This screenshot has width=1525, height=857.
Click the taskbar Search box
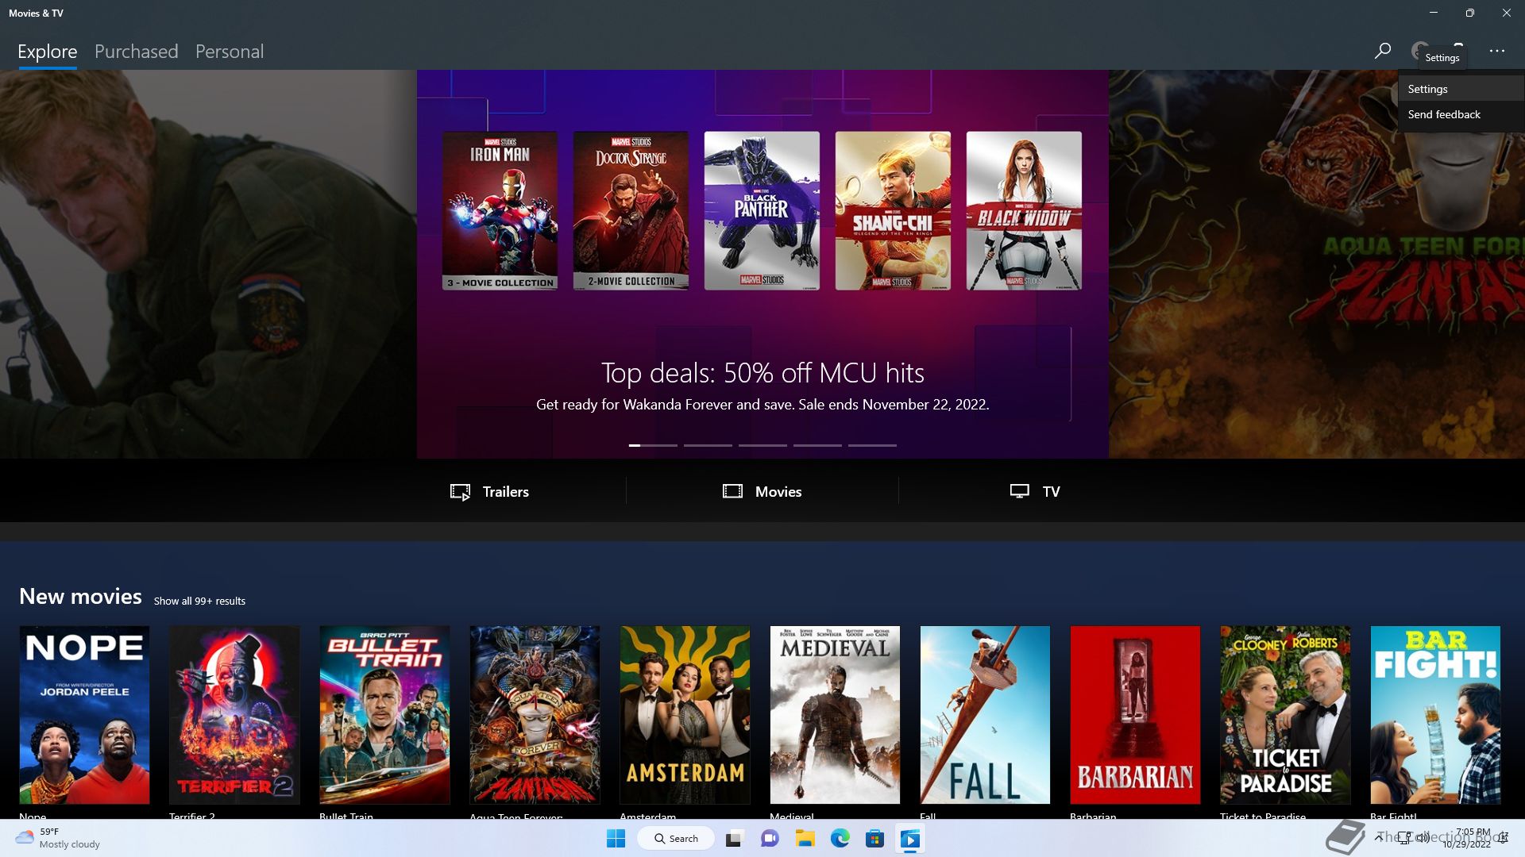coord(676,839)
